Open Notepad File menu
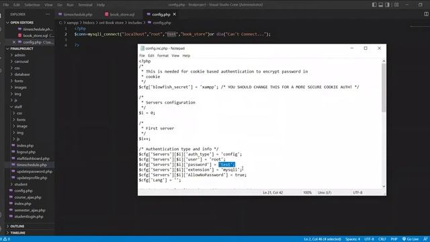This screenshot has width=430, height=242. tap(142, 56)
